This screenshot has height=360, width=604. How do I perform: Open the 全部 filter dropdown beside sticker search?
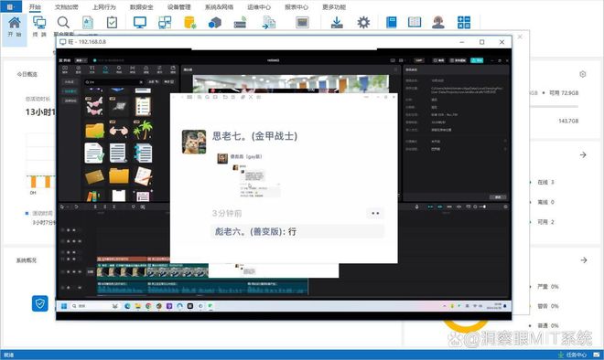(153, 82)
